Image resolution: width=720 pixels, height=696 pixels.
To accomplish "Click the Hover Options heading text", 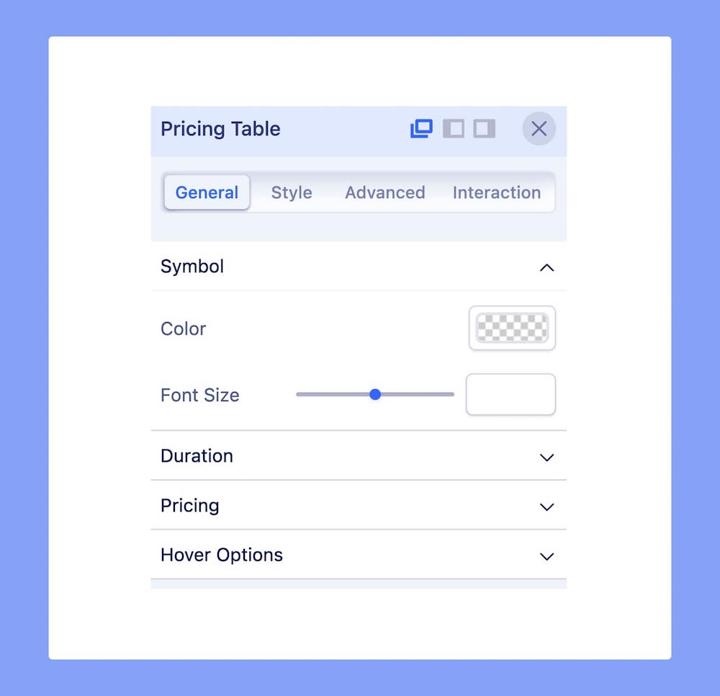I will (222, 555).
